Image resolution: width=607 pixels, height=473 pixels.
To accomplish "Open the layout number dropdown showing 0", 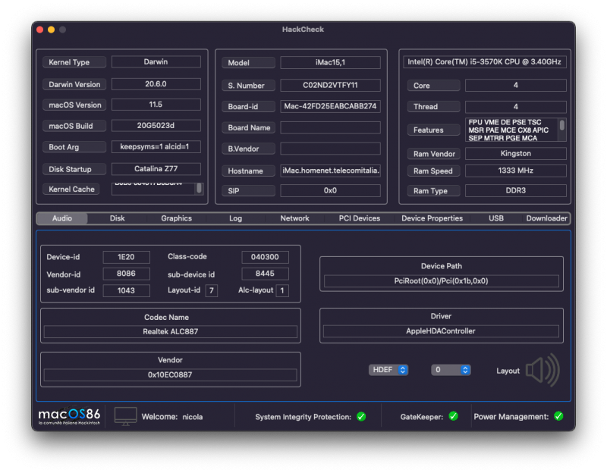I will point(451,370).
